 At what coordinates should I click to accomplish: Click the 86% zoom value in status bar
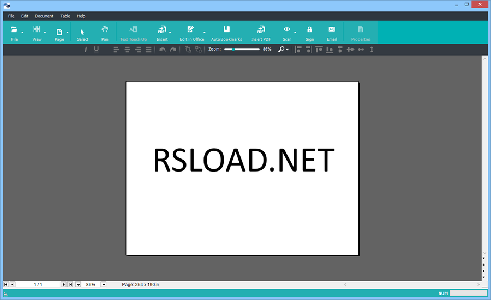(x=91, y=285)
